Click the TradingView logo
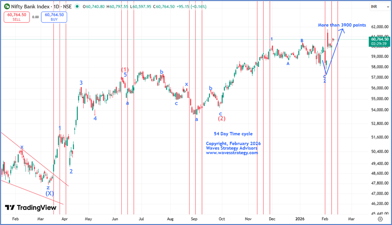Image resolution: width=392 pixels, height=225 pixels. [x=31, y=208]
